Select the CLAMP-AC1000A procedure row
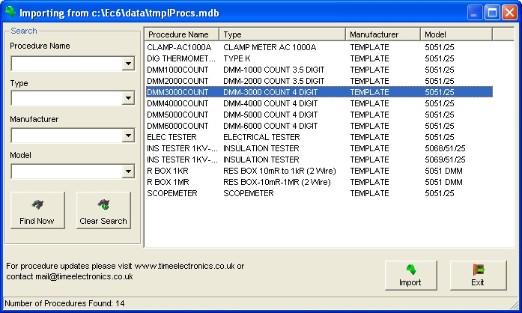Viewport: 522px width, 313px height. tap(180, 47)
